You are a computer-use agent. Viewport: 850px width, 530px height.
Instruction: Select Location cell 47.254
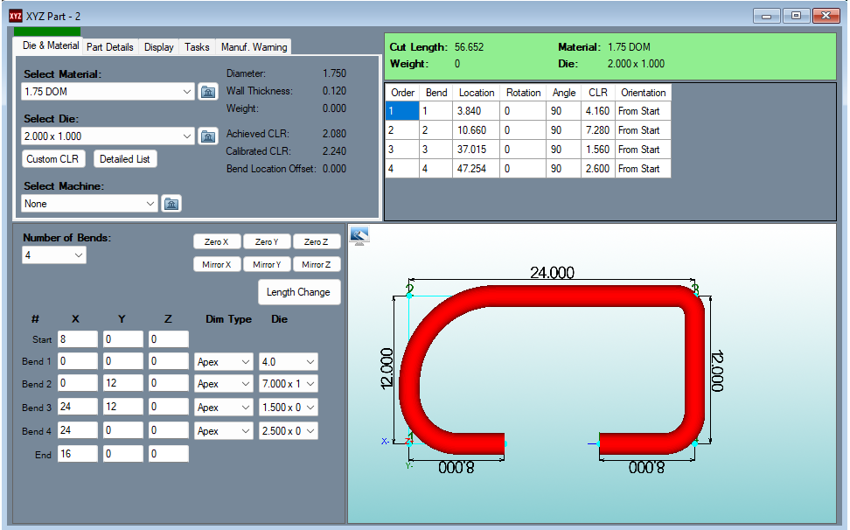click(476, 169)
